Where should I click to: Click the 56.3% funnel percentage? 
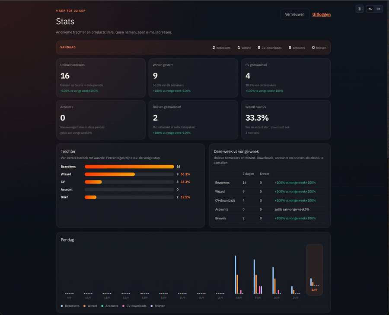[185, 174]
